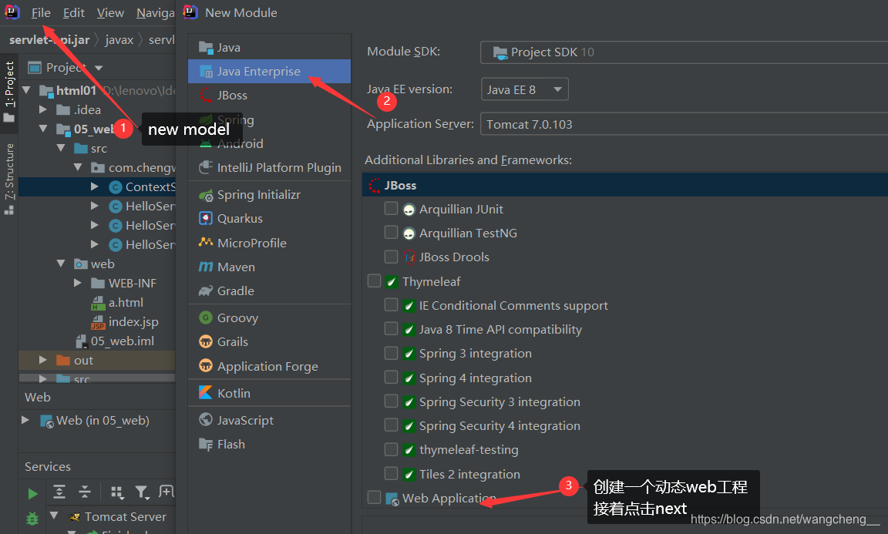Expand the WEB-INF folder
Image resolution: width=888 pixels, height=534 pixels.
78,283
